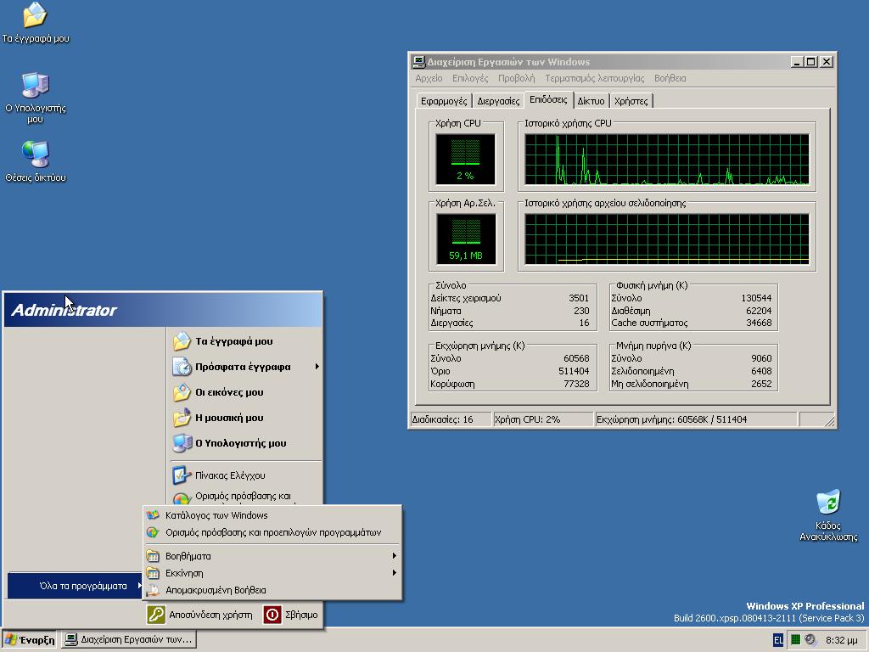The height and width of the screenshot is (652, 869).
Task: Click the Administrator user name header
Action: point(64,310)
